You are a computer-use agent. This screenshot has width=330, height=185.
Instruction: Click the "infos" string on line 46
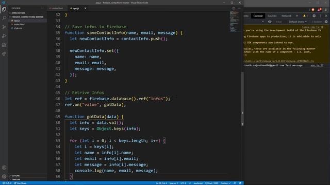coord(157,99)
